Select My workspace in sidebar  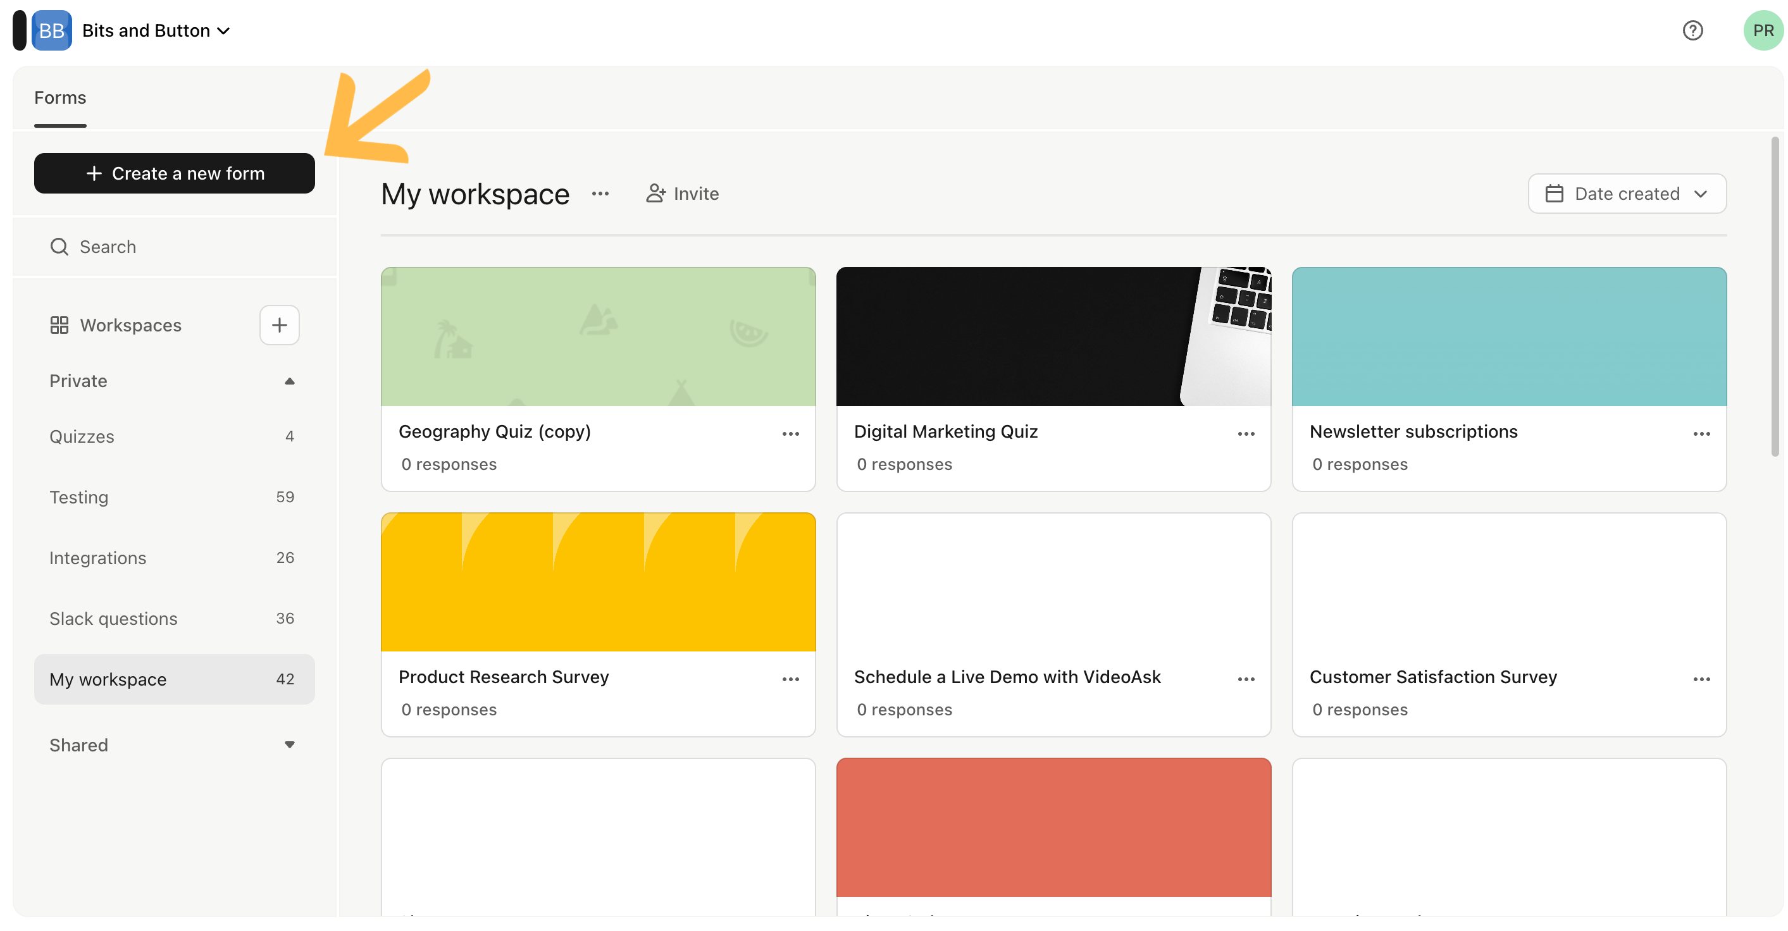point(174,680)
